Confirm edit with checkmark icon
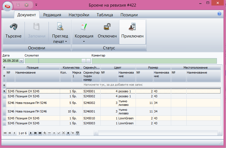The image size is (226, 148). [59, 133]
